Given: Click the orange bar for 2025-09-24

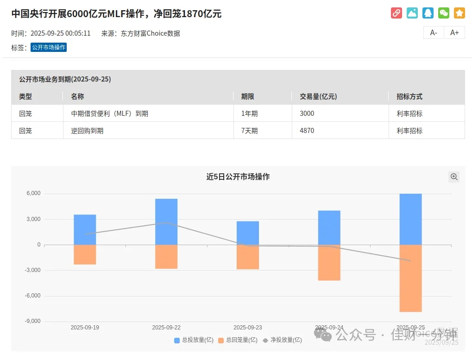Looking at the screenshot, I should [329, 263].
